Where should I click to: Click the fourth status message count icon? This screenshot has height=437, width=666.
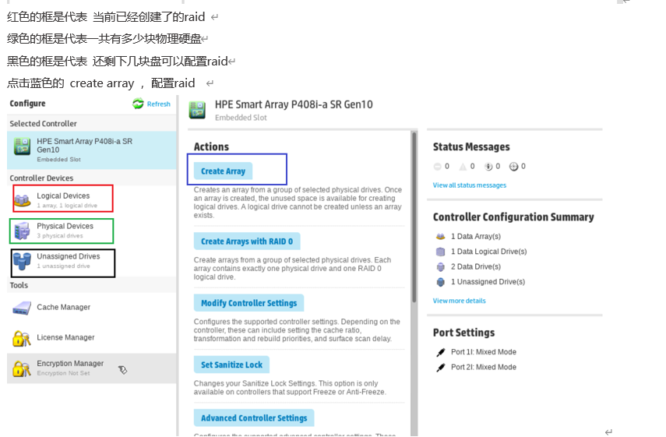[514, 167]
